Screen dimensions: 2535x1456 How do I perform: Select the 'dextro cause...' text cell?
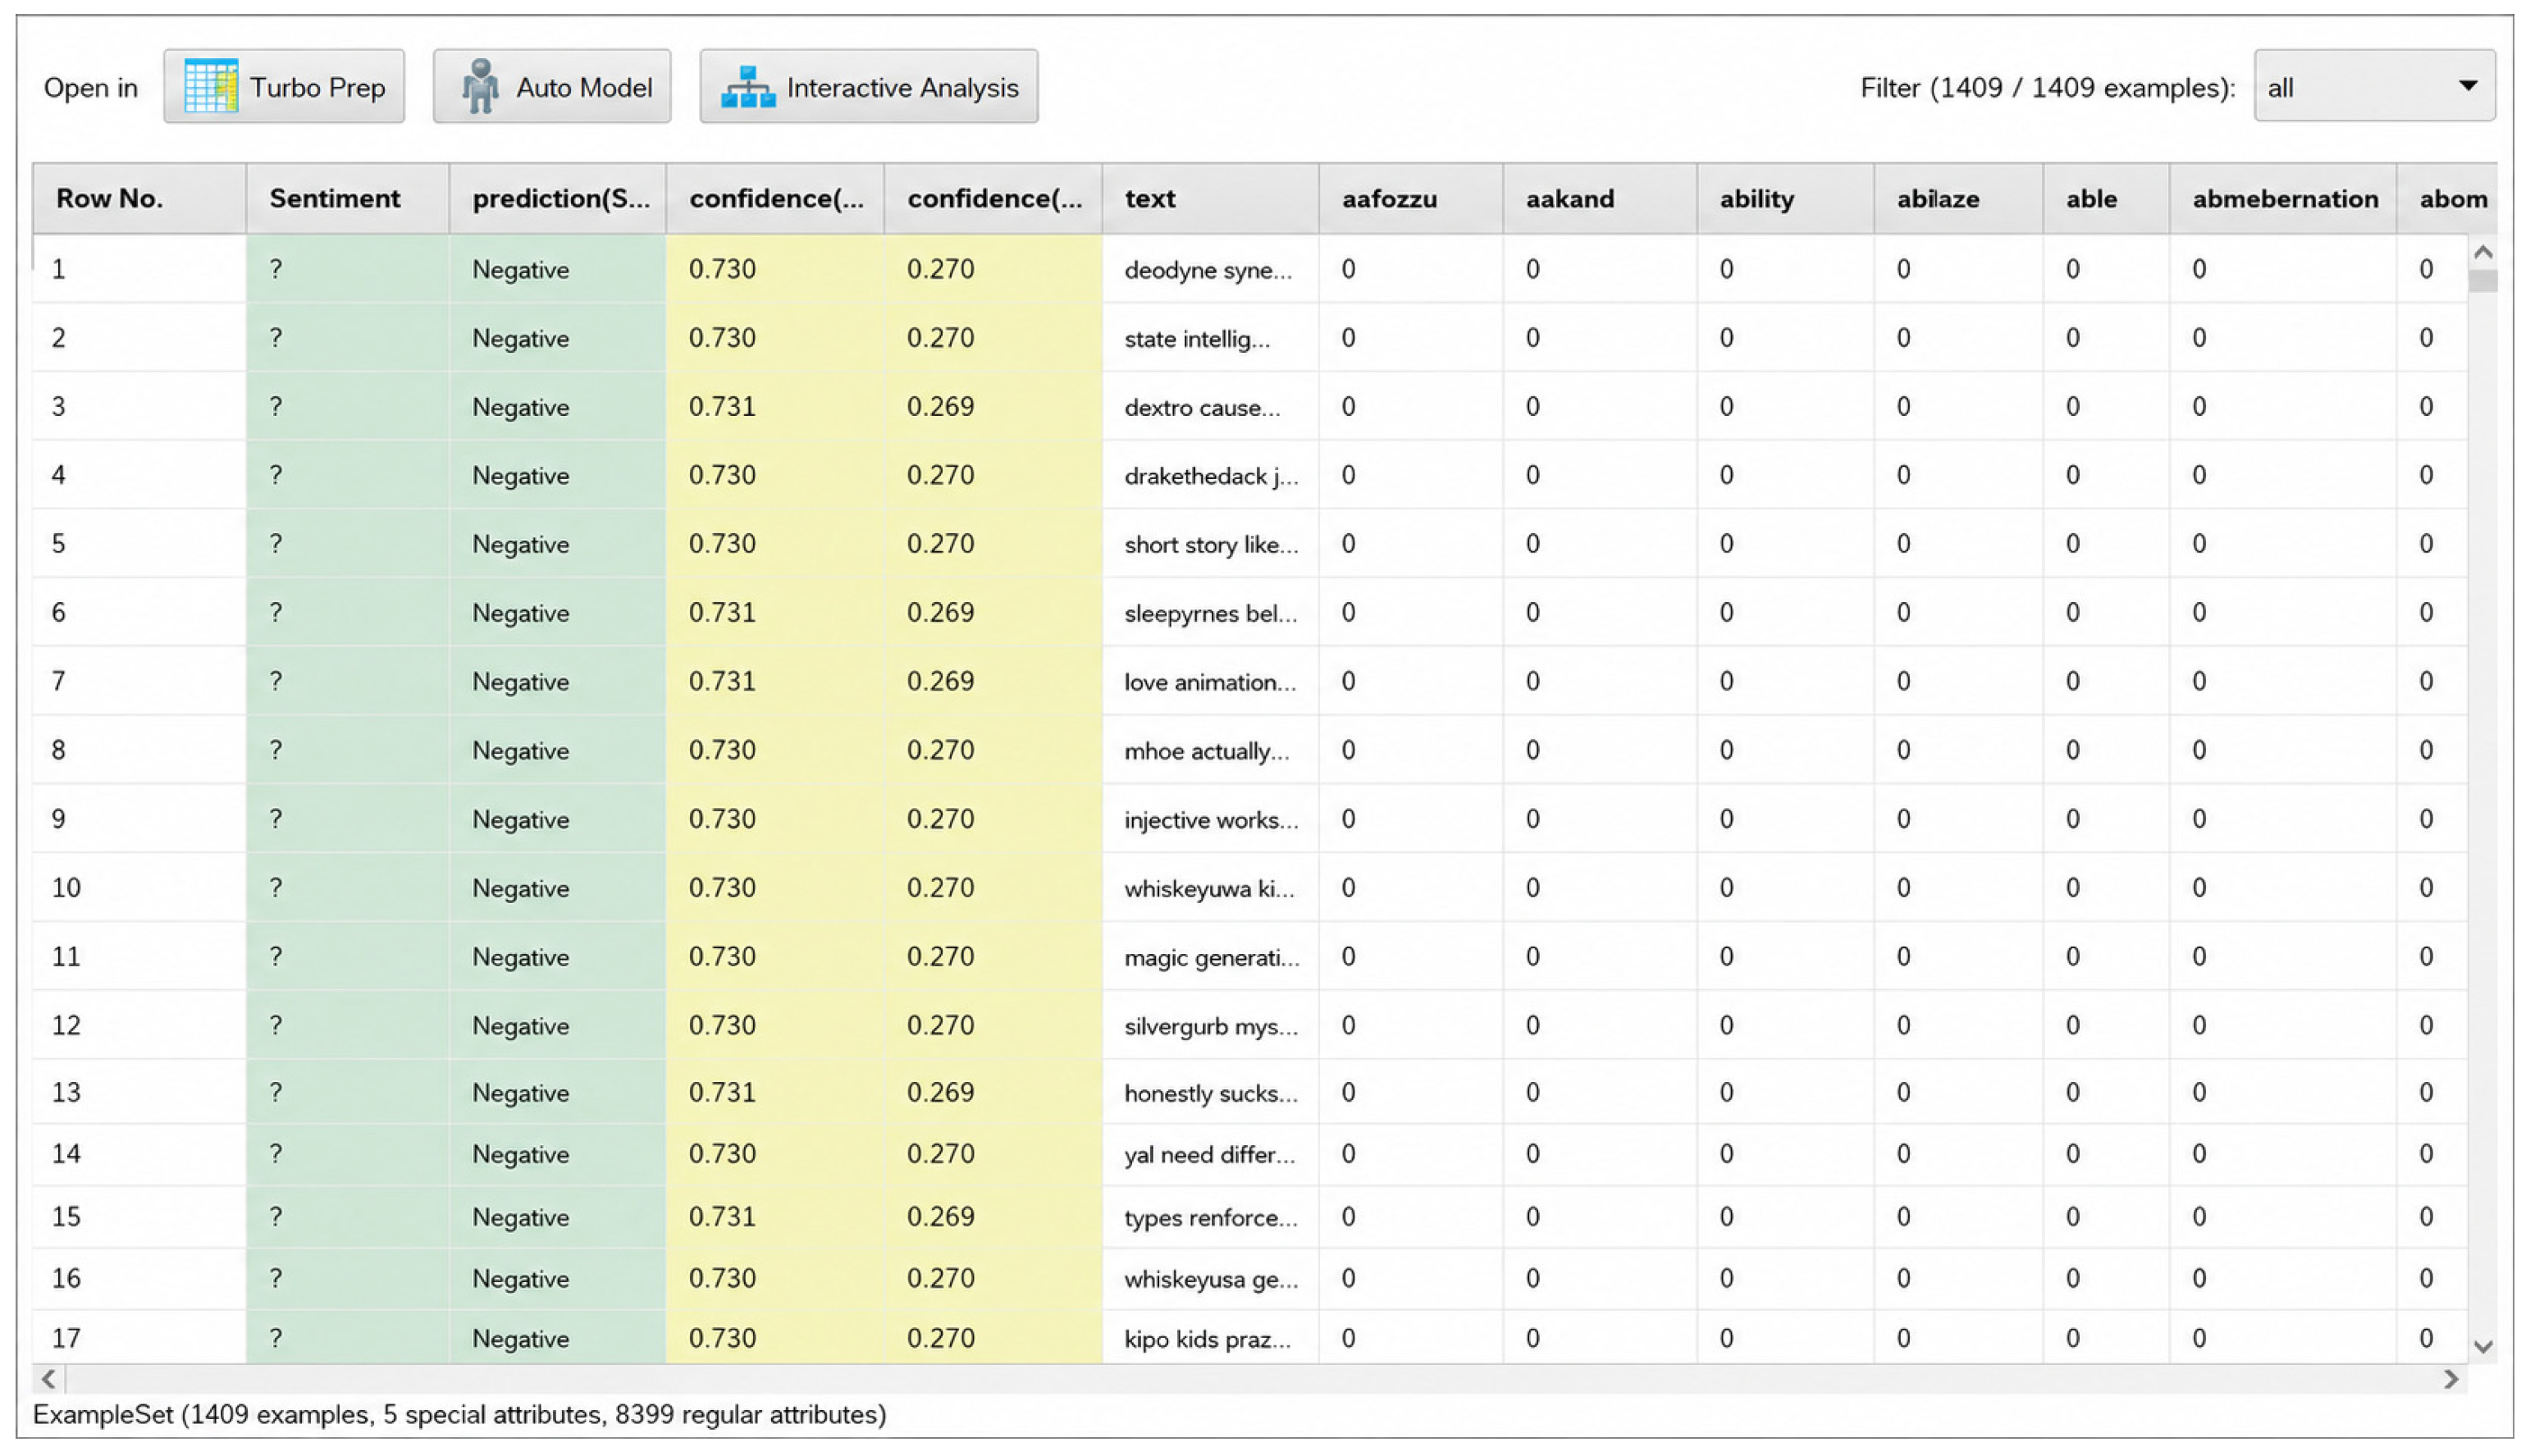click(x=1210, y=407)
